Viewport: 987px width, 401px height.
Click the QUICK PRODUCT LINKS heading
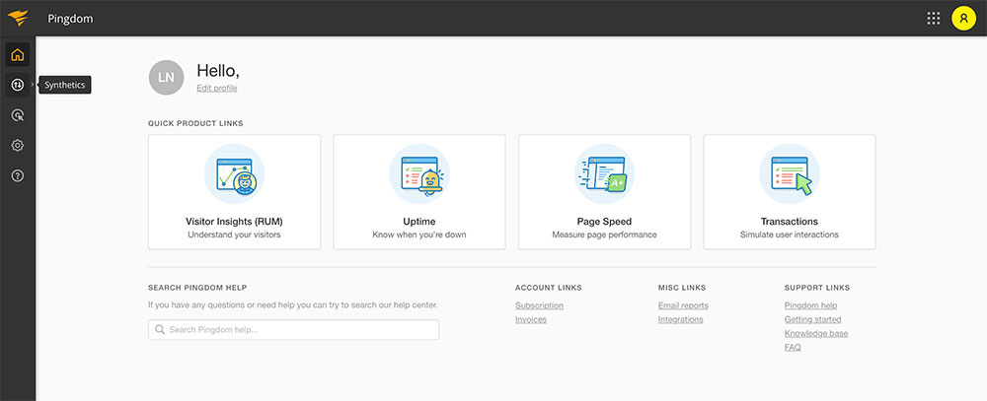[x=195, y=123]
